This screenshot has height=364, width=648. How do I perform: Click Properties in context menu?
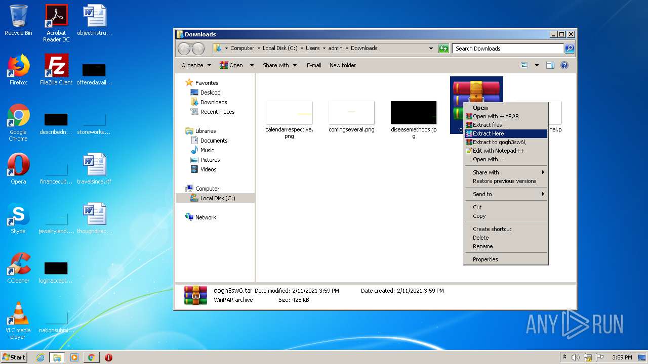click(506, 259)
